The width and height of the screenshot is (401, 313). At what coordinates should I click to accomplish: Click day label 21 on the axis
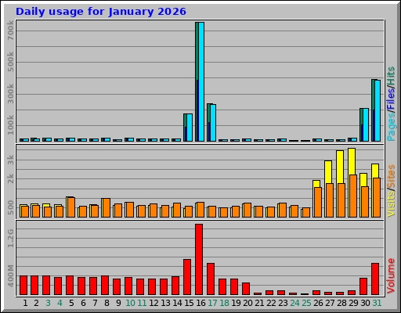259,303
